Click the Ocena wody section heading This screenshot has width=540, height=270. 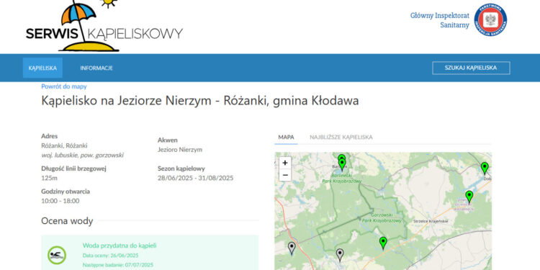tap(67, 221)
